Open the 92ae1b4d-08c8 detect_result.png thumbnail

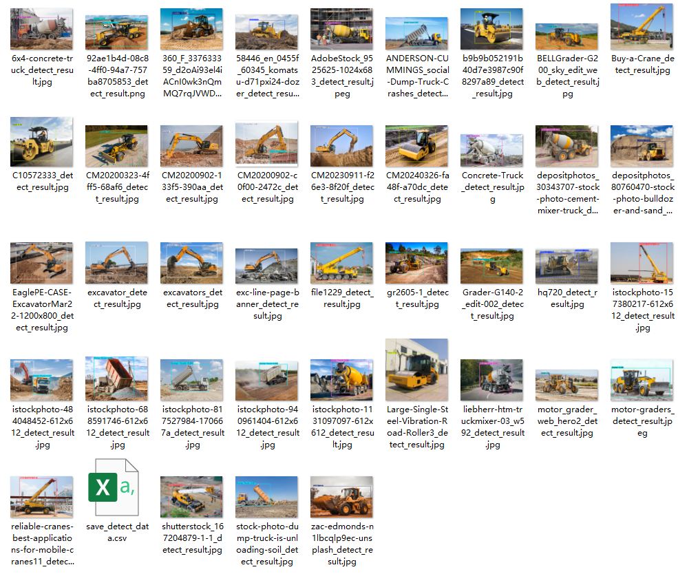pyautogui.click(x=116, y=32)
